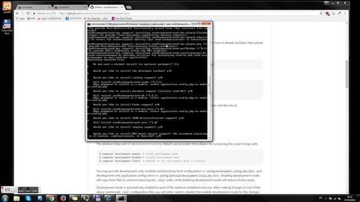Viewport: 360px width, 202px height.
Task: Click the taskbar clock
Action: 349,198
